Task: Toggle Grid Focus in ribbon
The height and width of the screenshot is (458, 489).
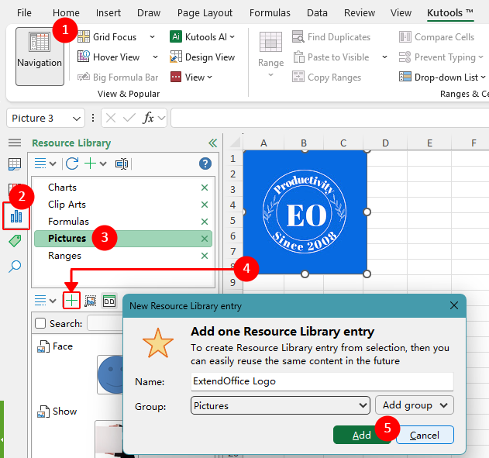Action: coord(107,36)
